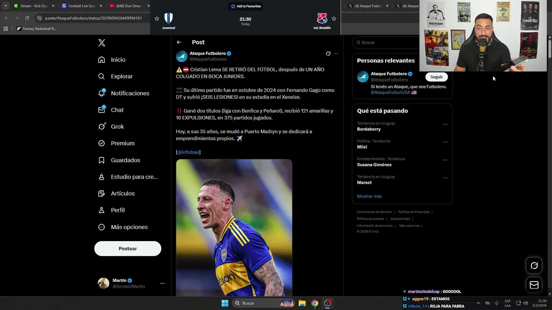Viewport: 552px width, 310px height.
Task: Click Mostrar más under trends
Action: coord(369,196)
